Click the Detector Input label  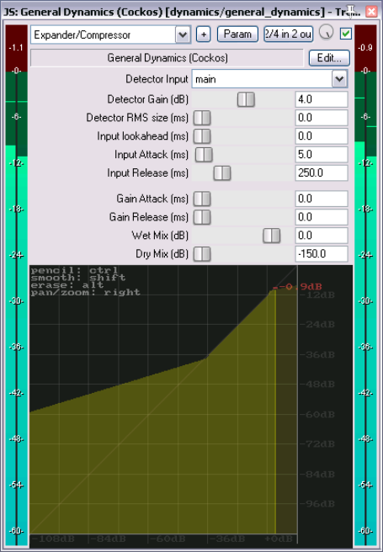pyautogui.click(x=157, y=79)
